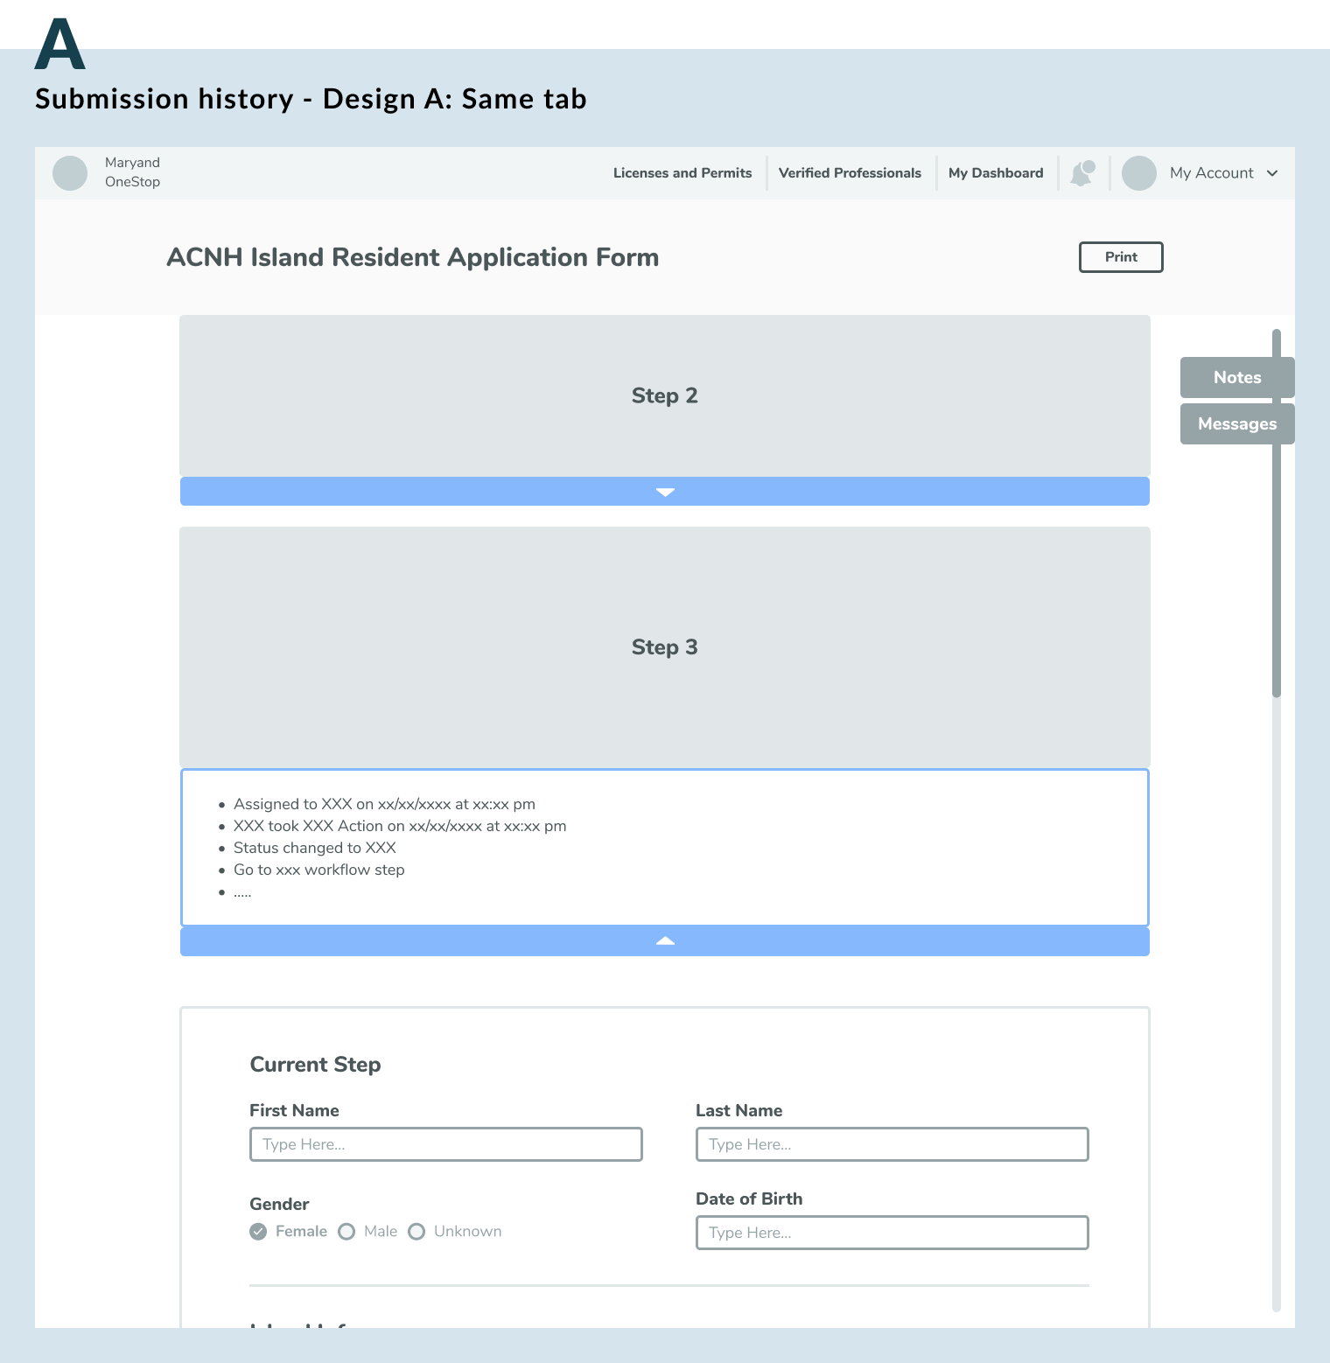The image size is (1330, 1363).
Task: Expand Step 2 history with down arrow
Action: click(664, 492)
